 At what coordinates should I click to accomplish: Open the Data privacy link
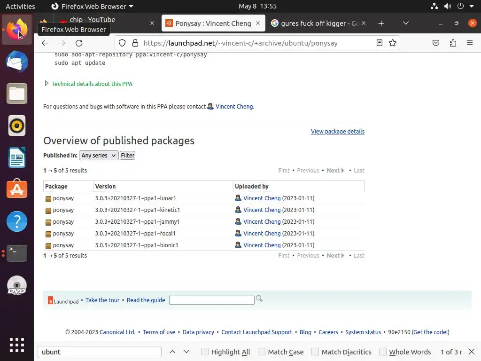[x=198, y=332]
